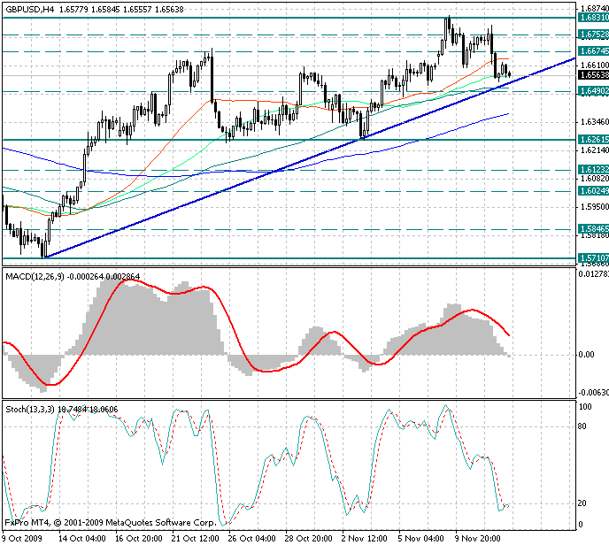Click the 16 Oct 20:00 time label
609x545 pixels.
point(139,539)
